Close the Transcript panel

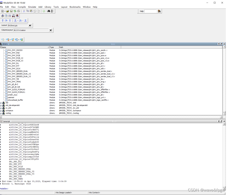point(224,121)
